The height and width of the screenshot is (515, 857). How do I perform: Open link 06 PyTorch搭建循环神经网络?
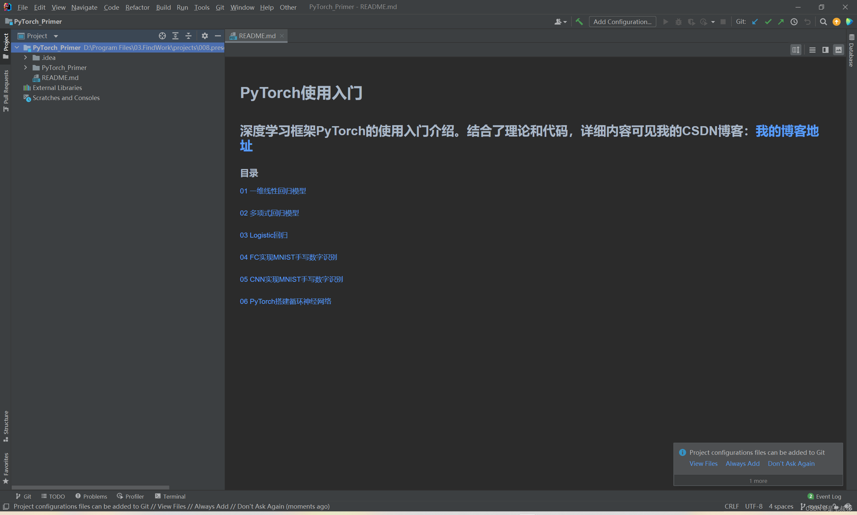pyautogui.click(x=286, y=301)
